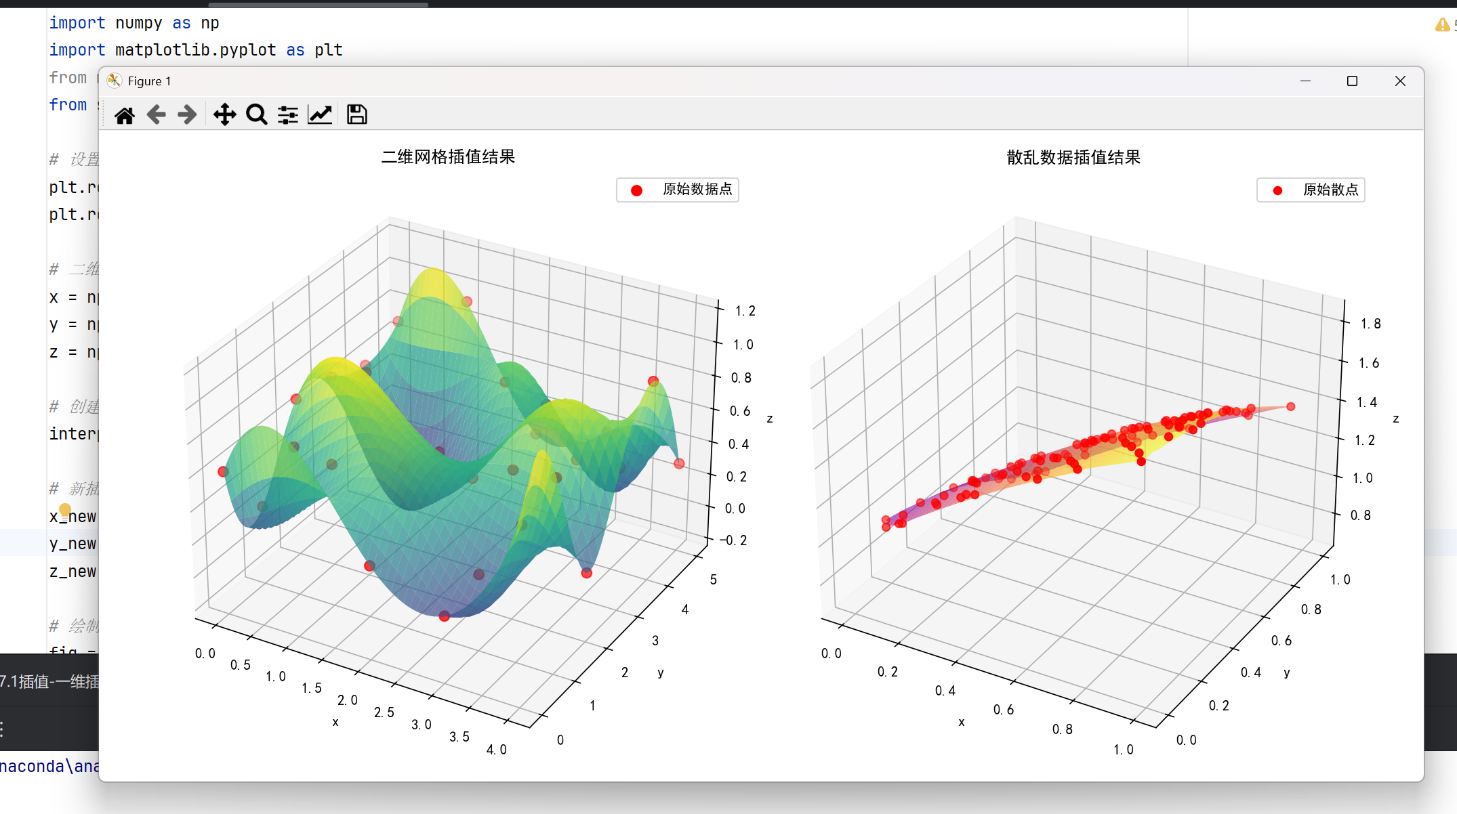Click the matplotlib icon in the Figure 1 title bar
1457x814 pixels.
coord(115,81)
